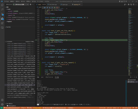Select _free_base stack frame
Screen dimensions: 138x109
(x=20, y=56)
